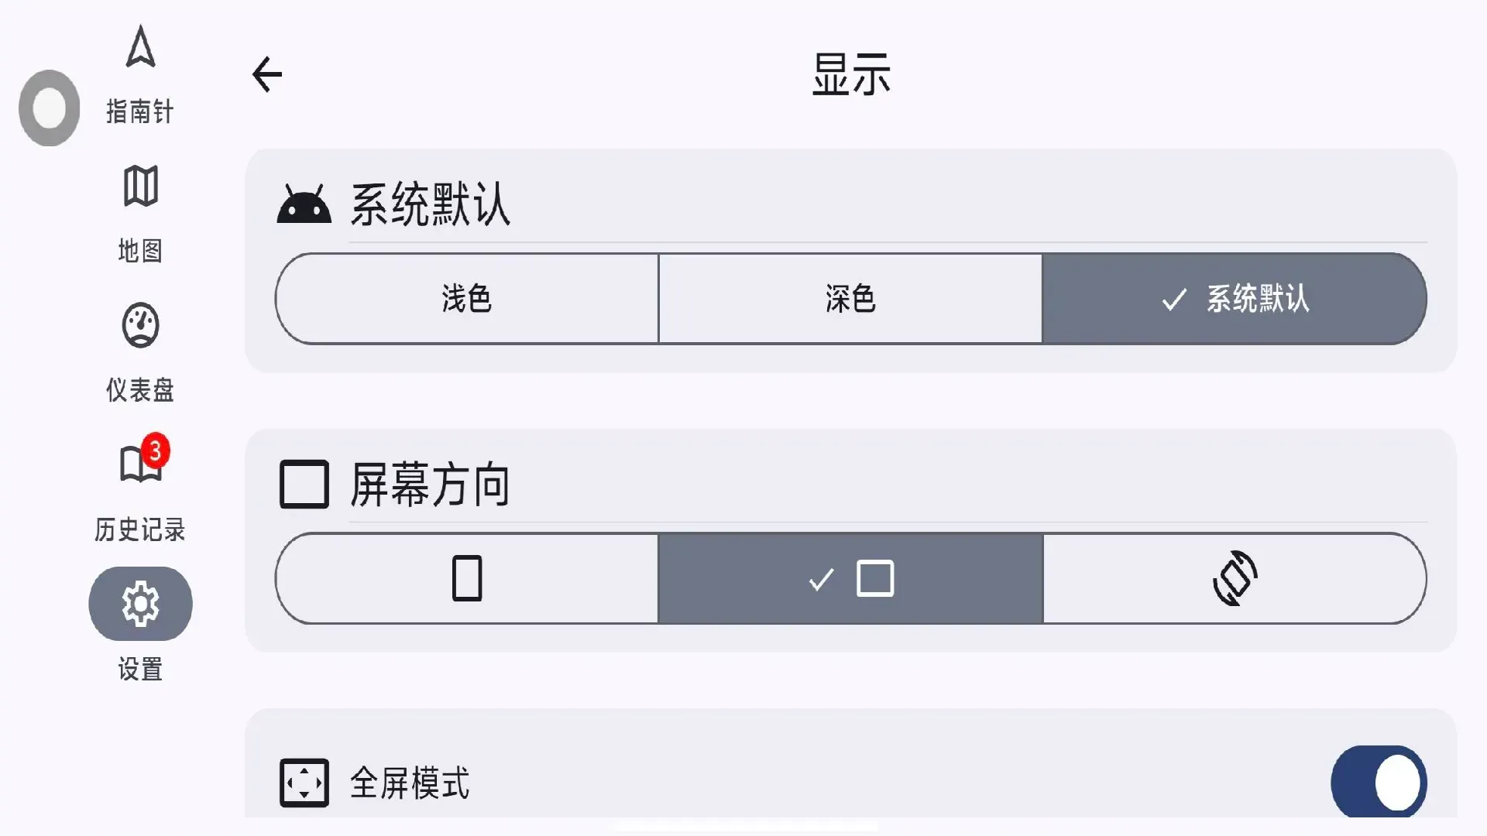
Task: Tap the square icon beside 屏幕方向
Action: click(x=304, y=485)
